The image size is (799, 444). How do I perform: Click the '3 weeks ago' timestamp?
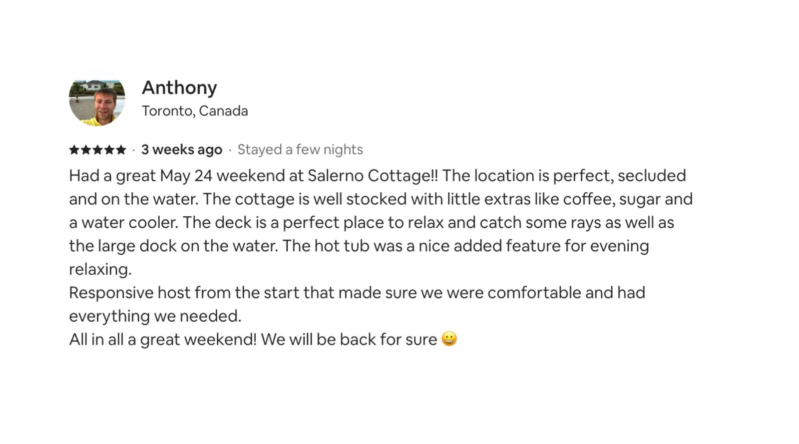tap(181, 150)
